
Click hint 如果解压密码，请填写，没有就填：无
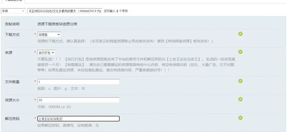click(x=68, y=126)
